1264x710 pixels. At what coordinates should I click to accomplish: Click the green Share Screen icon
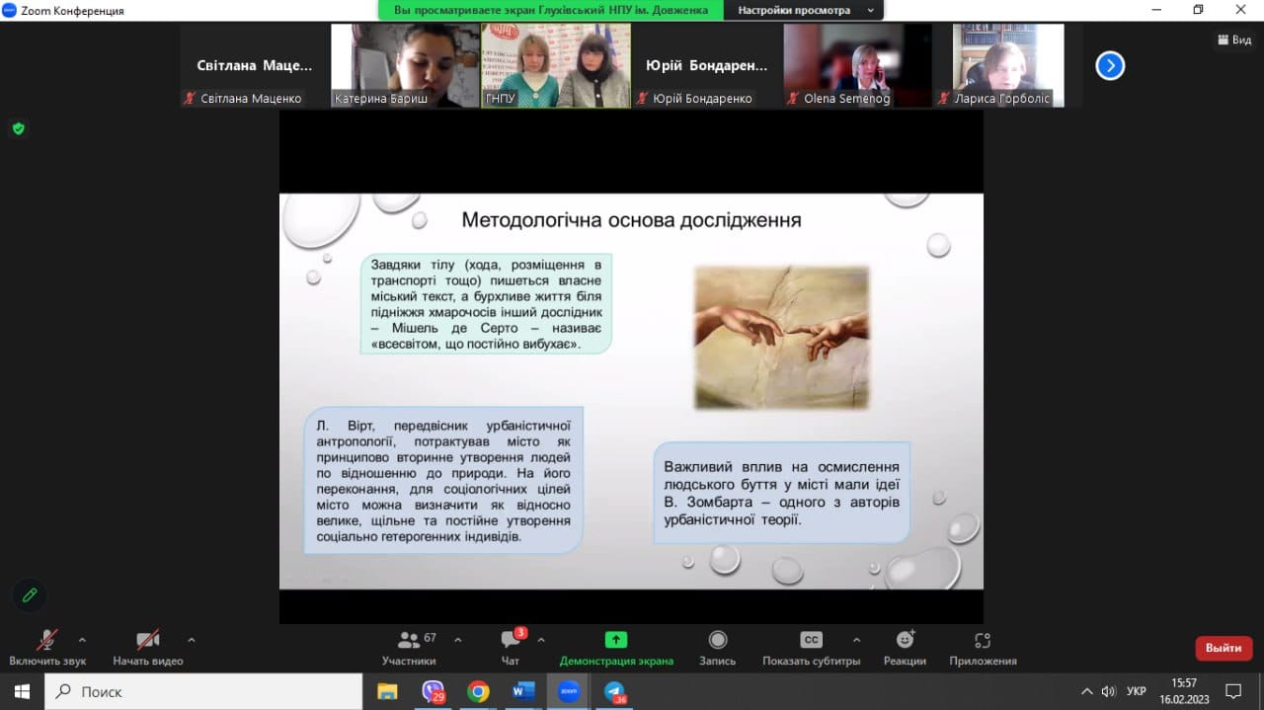pos(616,640)
